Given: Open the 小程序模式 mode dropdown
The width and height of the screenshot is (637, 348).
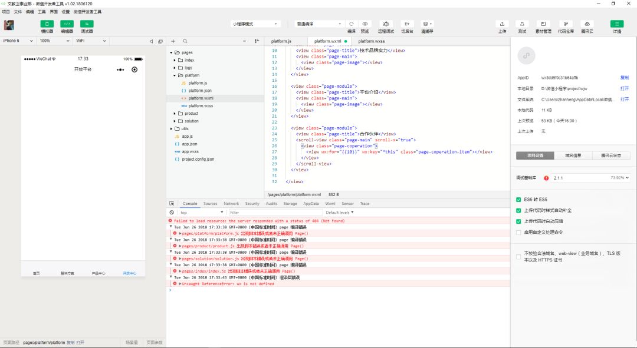Looking at the screenshot, I should click(255, 24).
